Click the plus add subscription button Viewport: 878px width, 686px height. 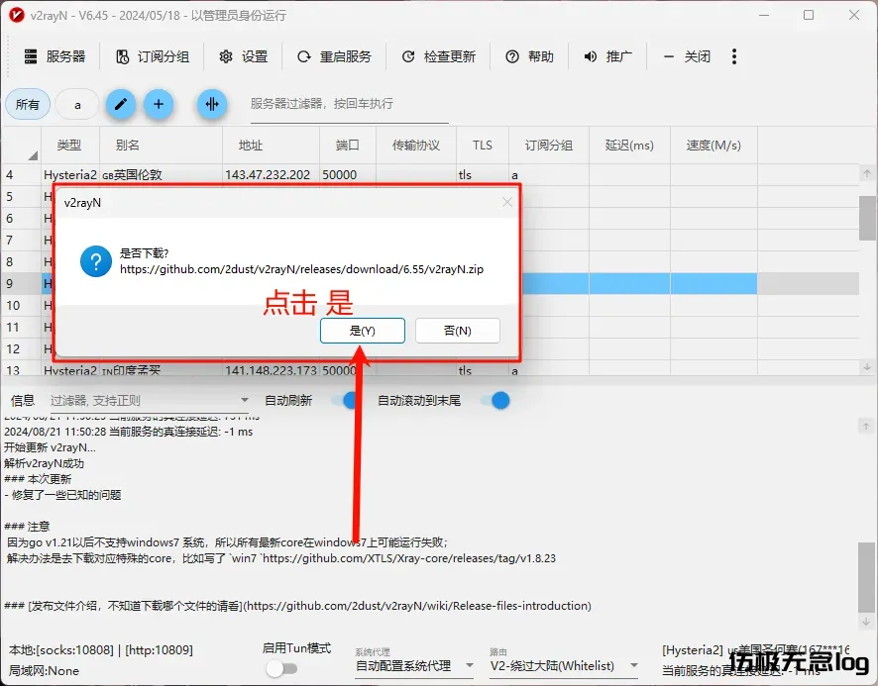click(x=159, y=104)
